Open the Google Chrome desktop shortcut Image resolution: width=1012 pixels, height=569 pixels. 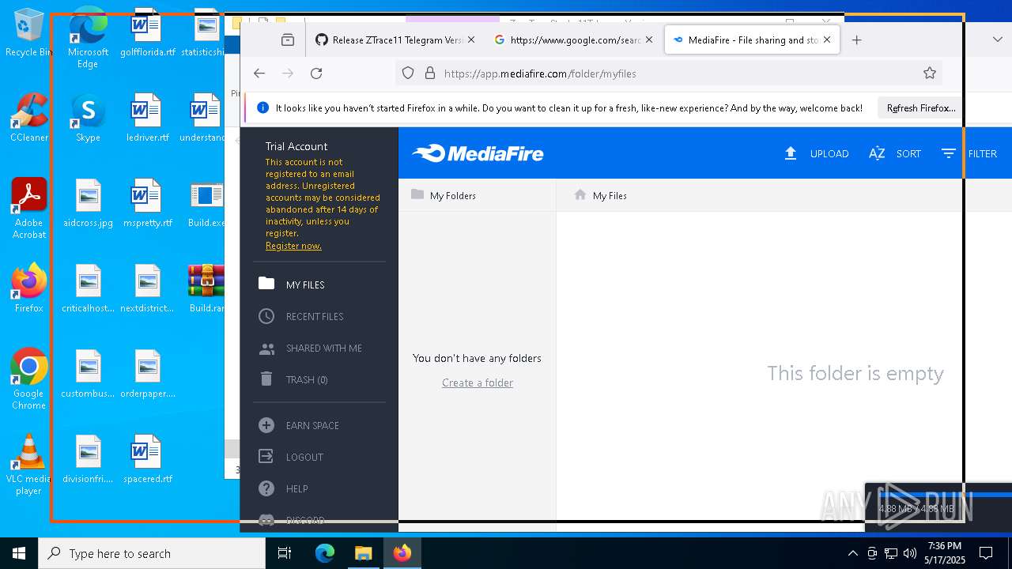pyautogui.click(x=29, y=379)
